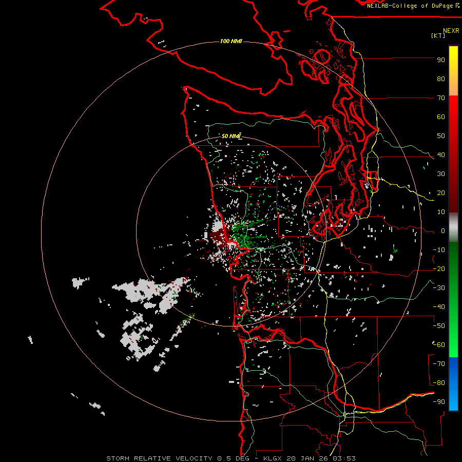
Task: Click the bright red segment of the color bar
Action: [x=453, y=118]
